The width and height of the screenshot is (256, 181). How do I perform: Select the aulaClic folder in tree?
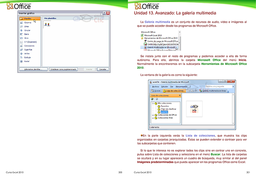click(163, 112)
